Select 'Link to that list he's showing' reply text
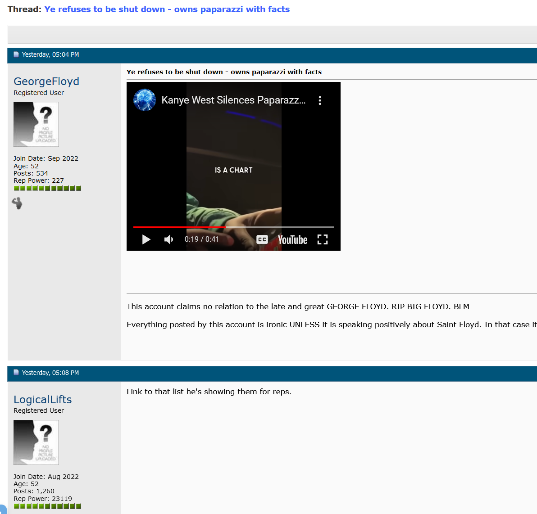537x514 pixels. click(209, 392)
